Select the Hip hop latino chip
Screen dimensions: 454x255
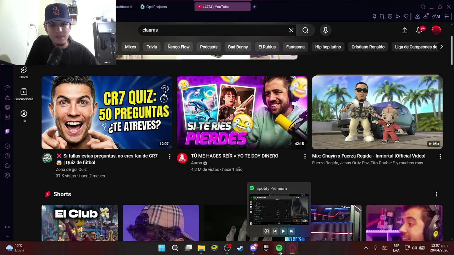(328, 47)
